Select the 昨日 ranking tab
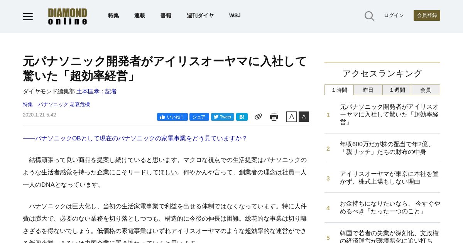Screen dimensions: 463x243 [x=368, y=90]
